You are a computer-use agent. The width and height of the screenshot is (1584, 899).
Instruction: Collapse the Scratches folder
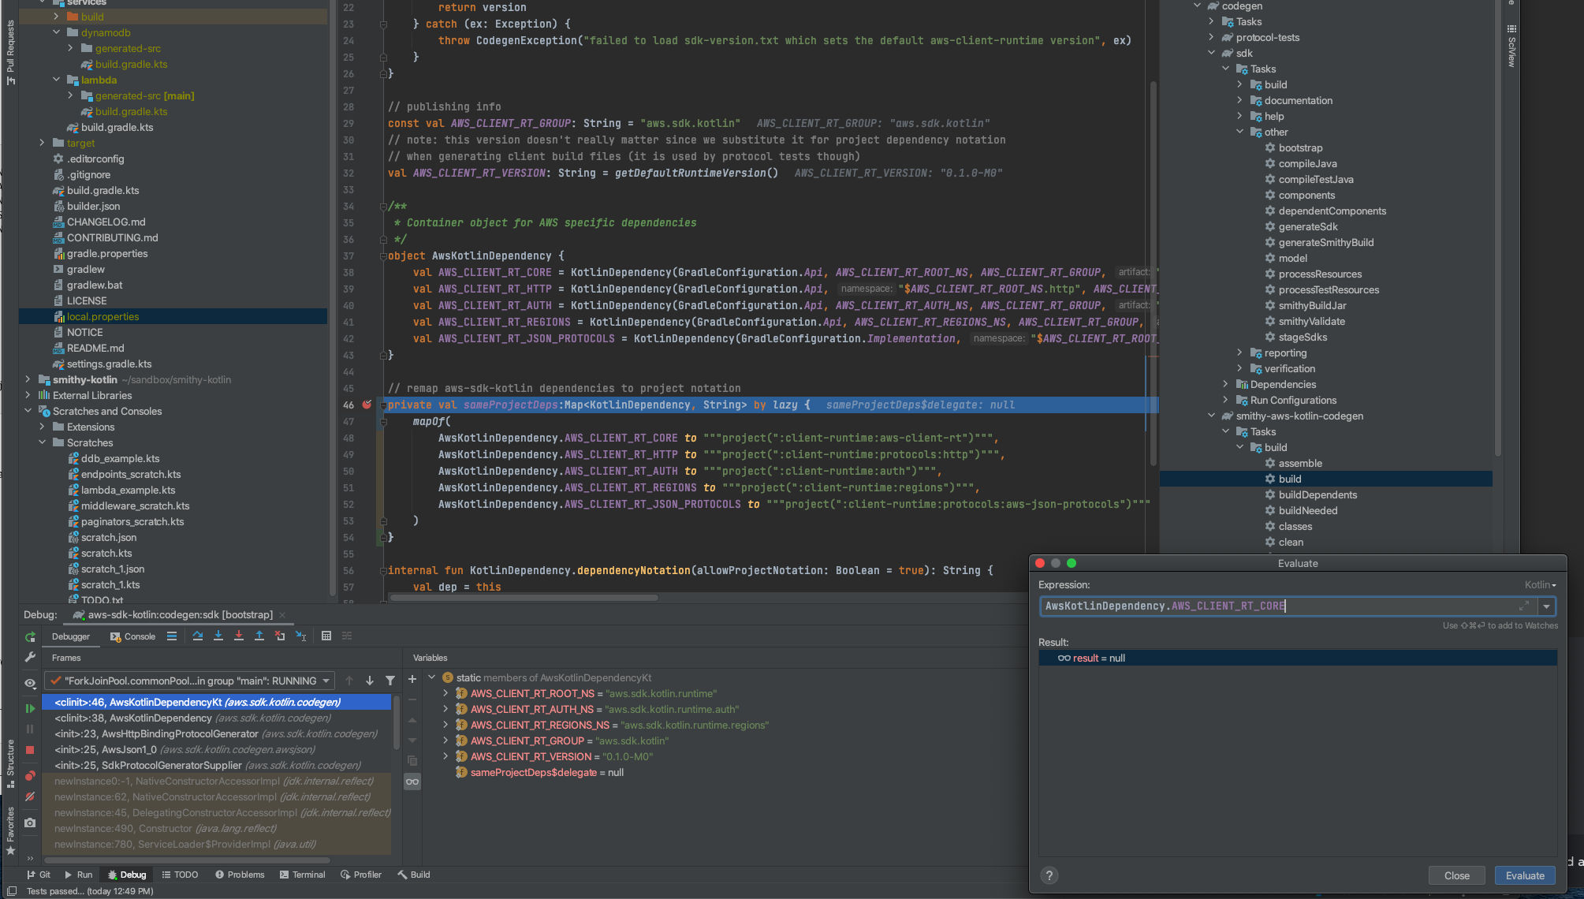(x=43, y=442)
